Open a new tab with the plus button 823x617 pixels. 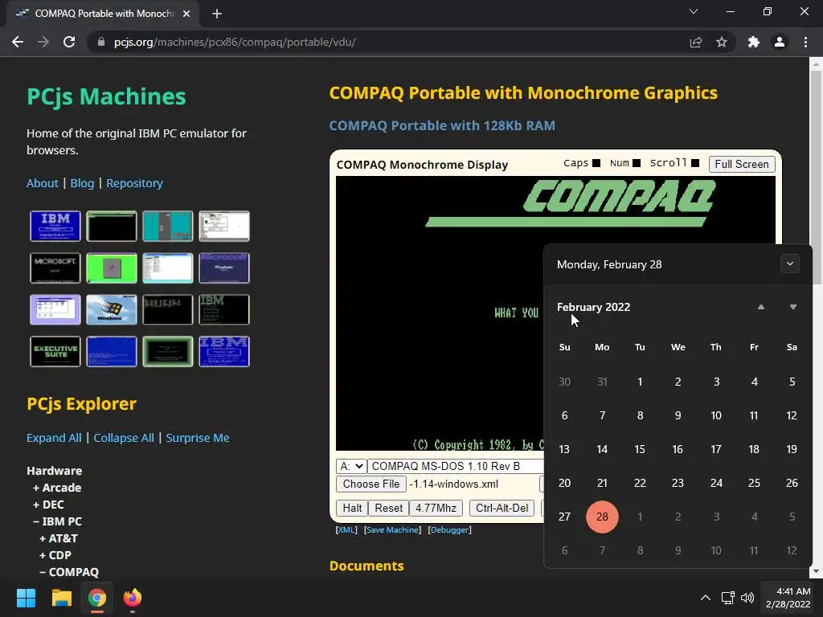pos(217,14)
